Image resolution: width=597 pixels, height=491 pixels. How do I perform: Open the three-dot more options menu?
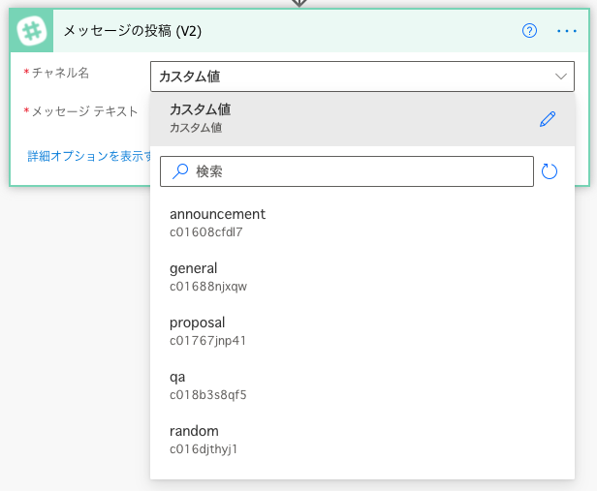click(x=567, y=31)
